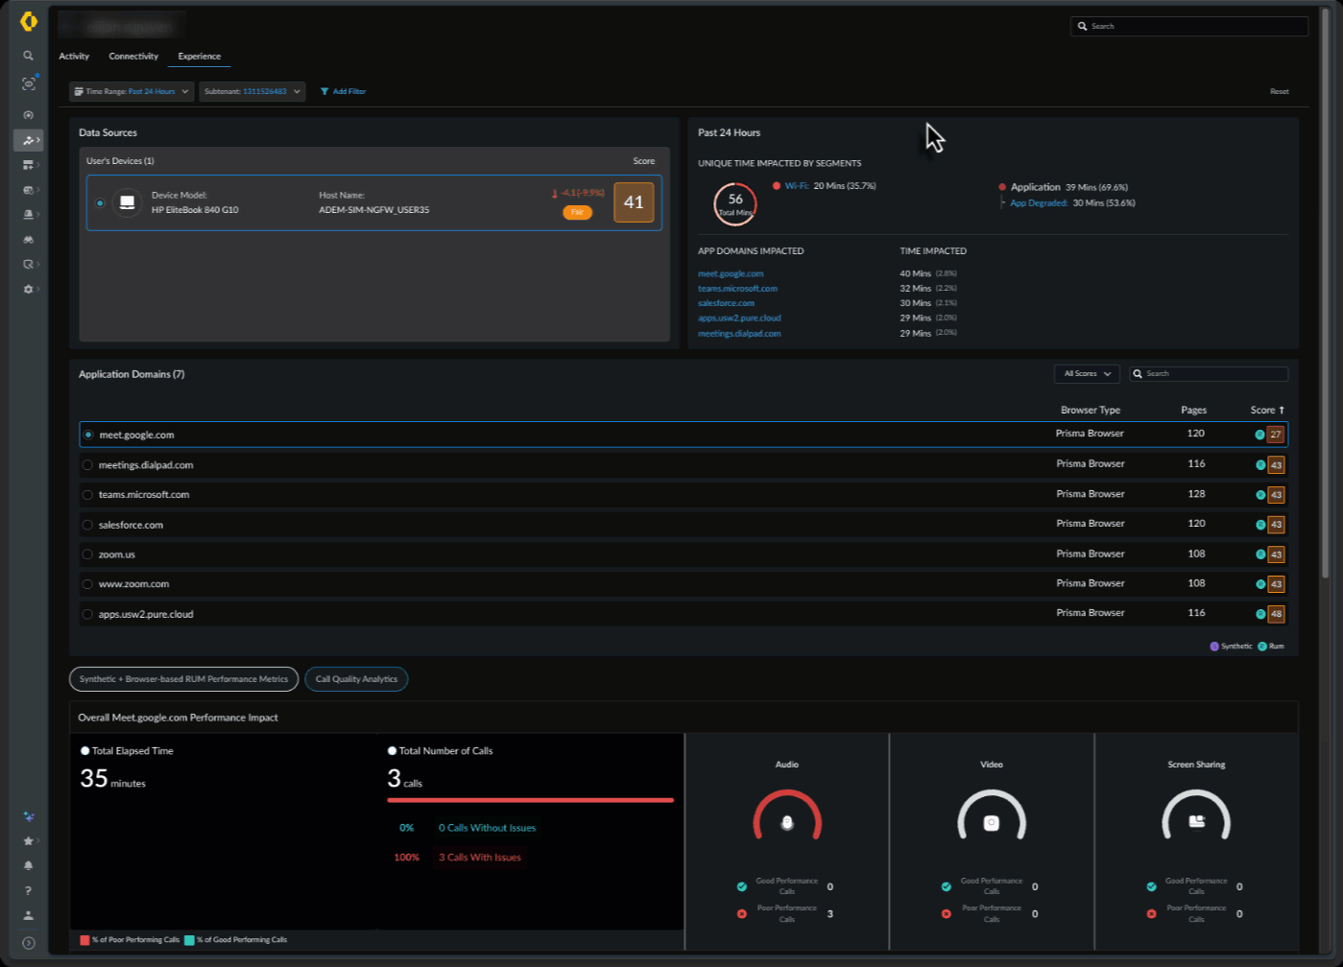Switch to the Activity tab
1343x967 pixels.
pyautogui.click(x=74, y=57)
